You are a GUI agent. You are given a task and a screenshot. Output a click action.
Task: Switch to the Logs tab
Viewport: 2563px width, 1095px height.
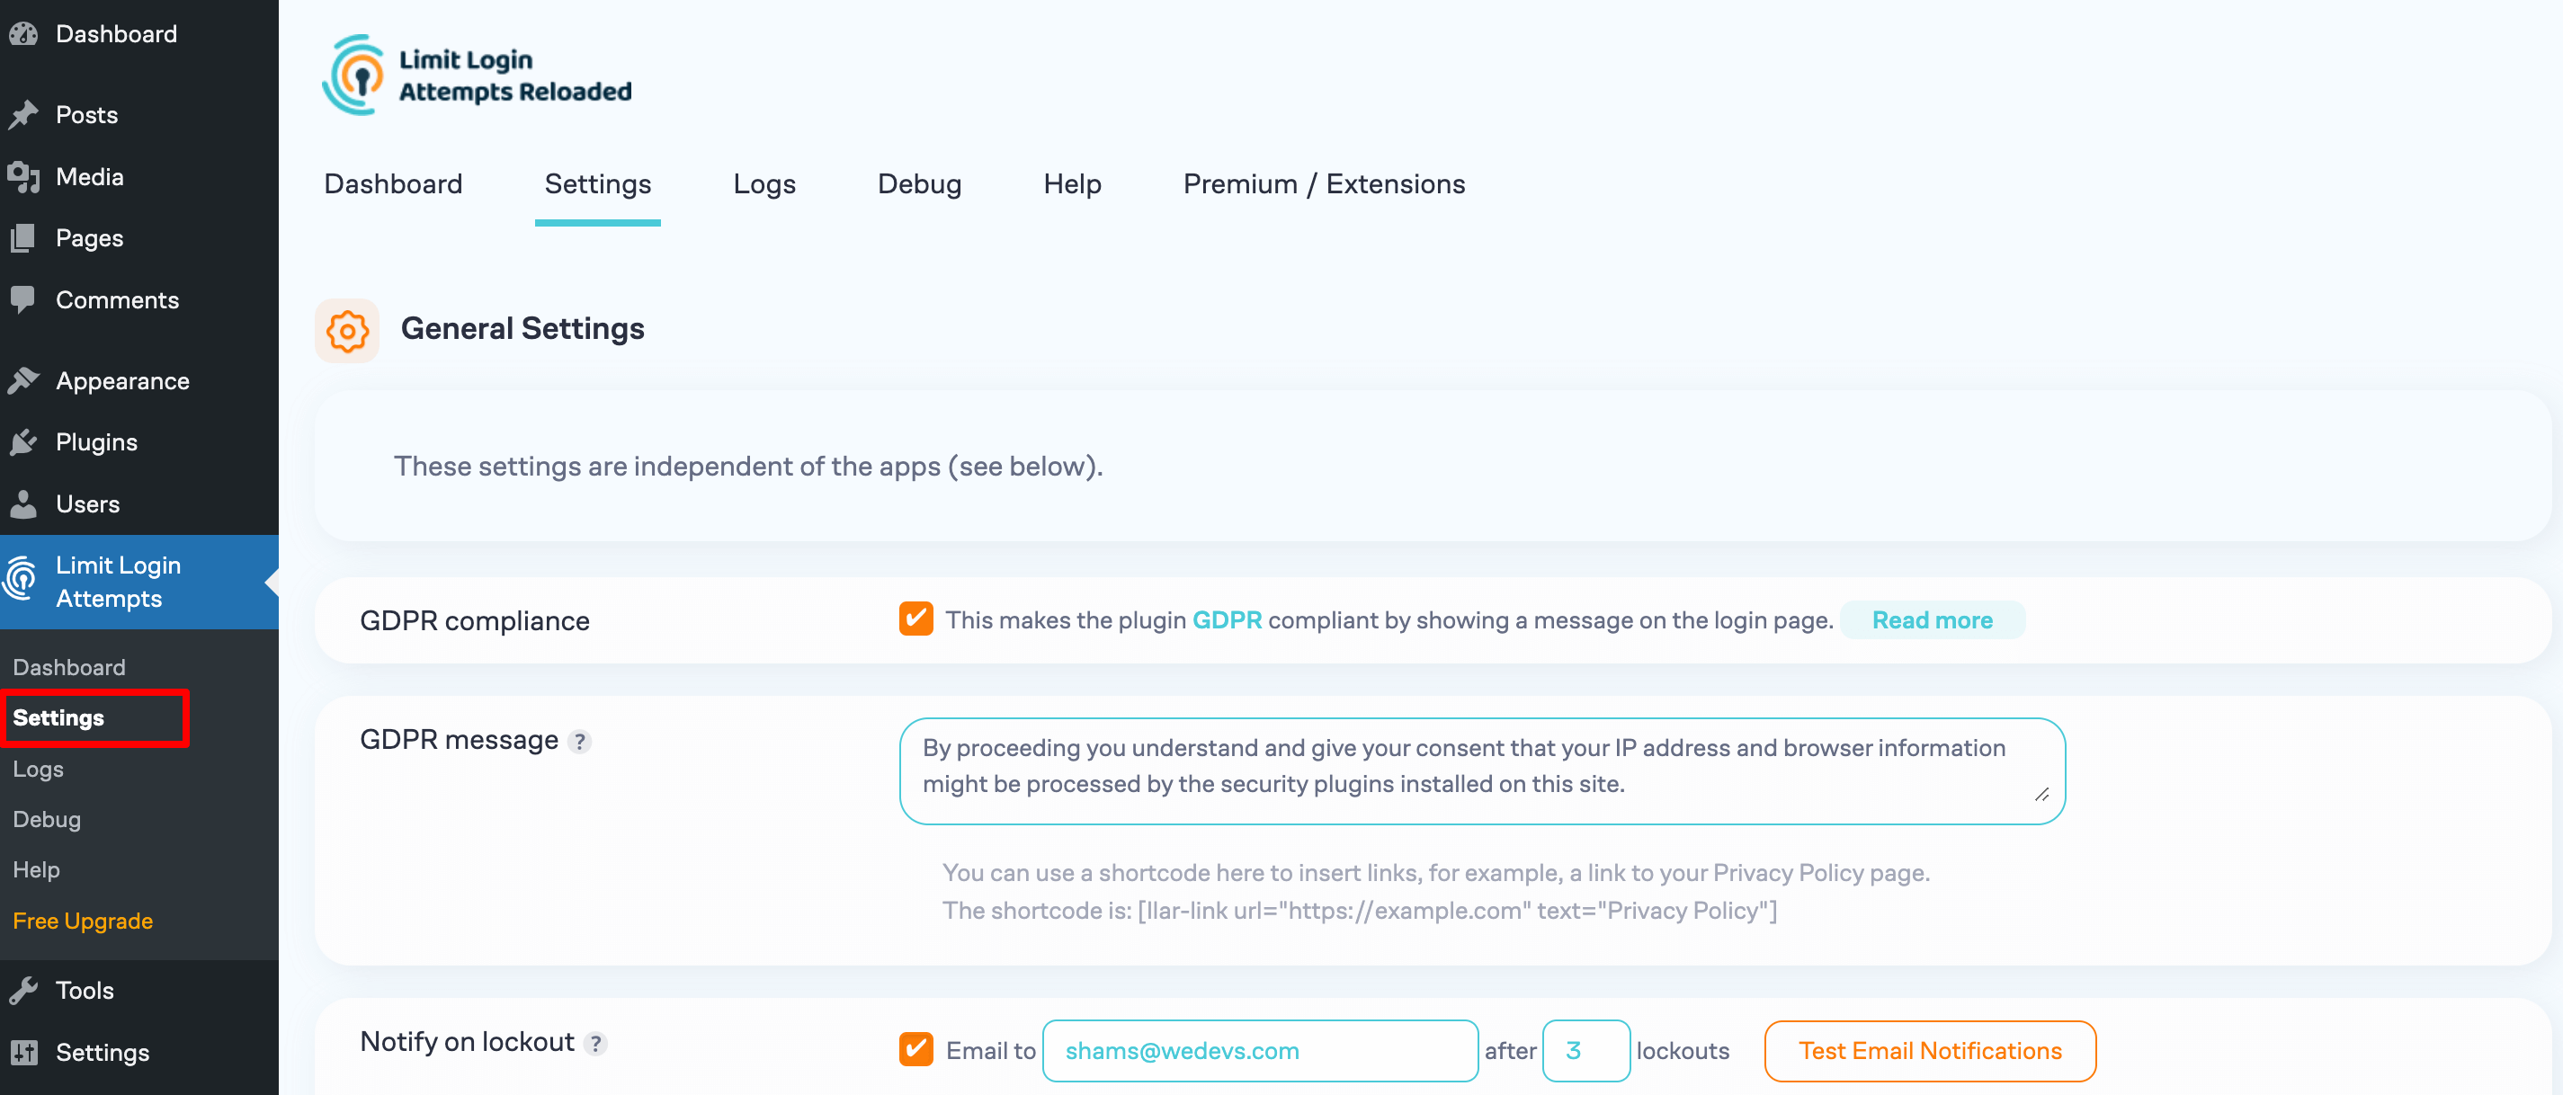coord(764,183)
